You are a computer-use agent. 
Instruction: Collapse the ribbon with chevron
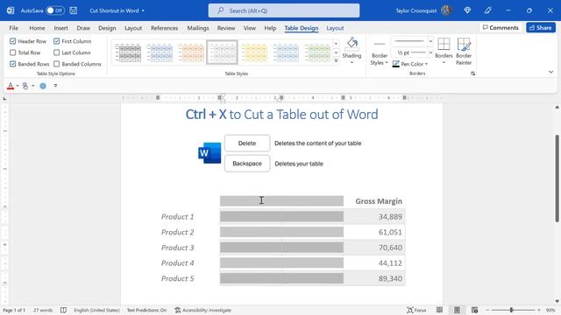click(551, 72)
